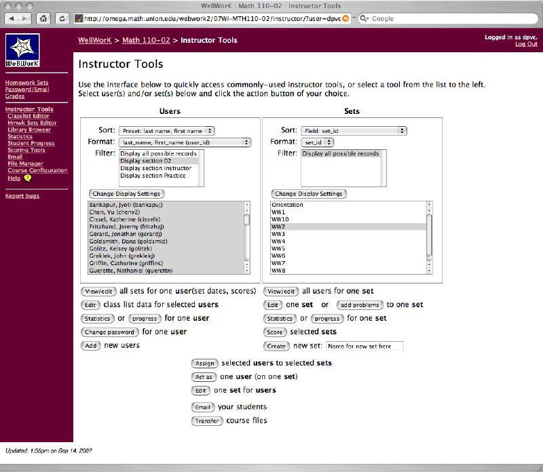Click Change Display Settings under Sets
This screenshot has width=543, height=472.
(x=309, y=194)
